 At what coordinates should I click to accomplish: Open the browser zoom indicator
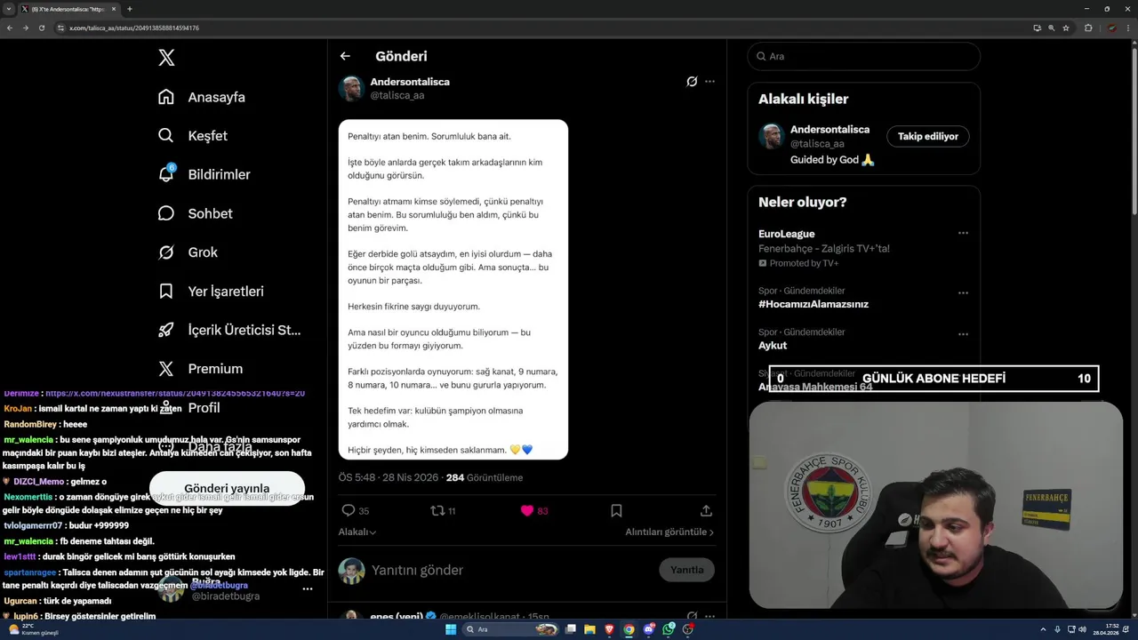point(1052,28)
